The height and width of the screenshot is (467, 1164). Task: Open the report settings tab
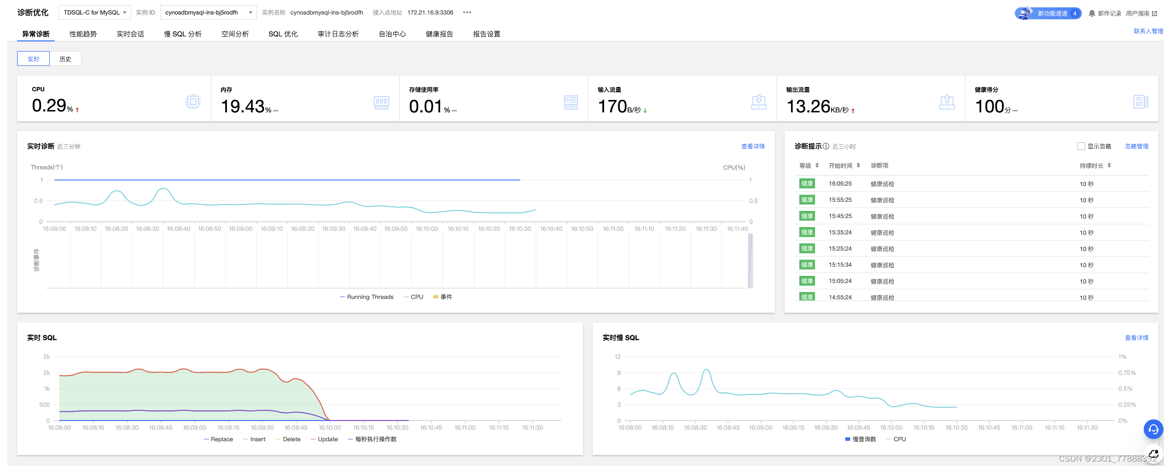coord(487,34)
